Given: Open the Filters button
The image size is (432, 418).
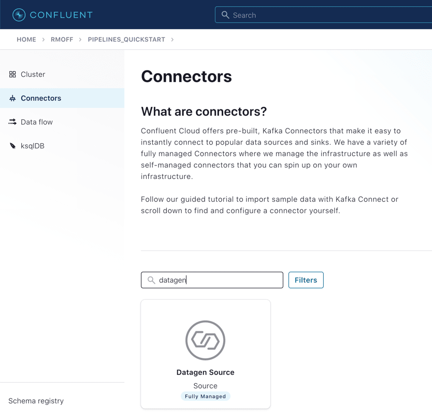Looking at the screenshot, I should tap(306, 280).
